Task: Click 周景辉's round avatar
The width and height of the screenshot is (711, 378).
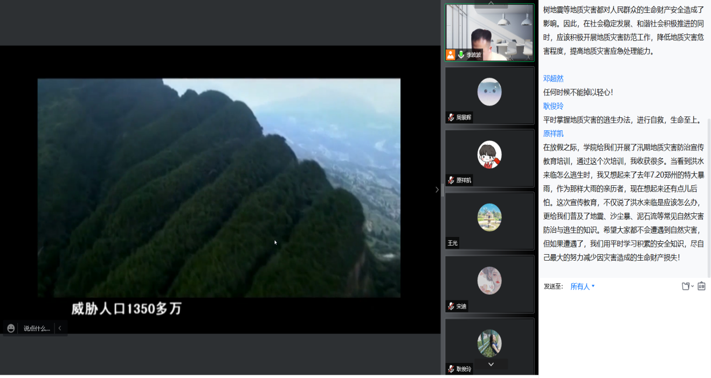Action: pyautogui.click(x=489, y=92)
